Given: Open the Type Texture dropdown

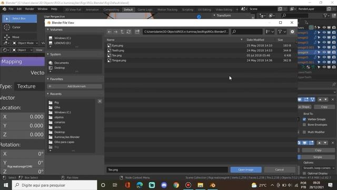Looking at the screenshot, I should tap(29, 87).
